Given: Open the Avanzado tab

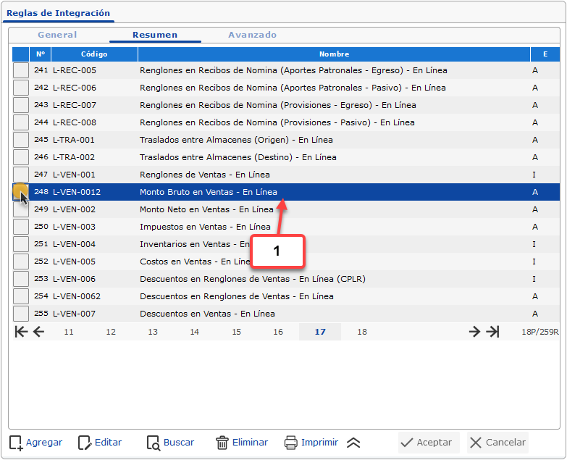Looking at the screenshot, I should point(253,35).
